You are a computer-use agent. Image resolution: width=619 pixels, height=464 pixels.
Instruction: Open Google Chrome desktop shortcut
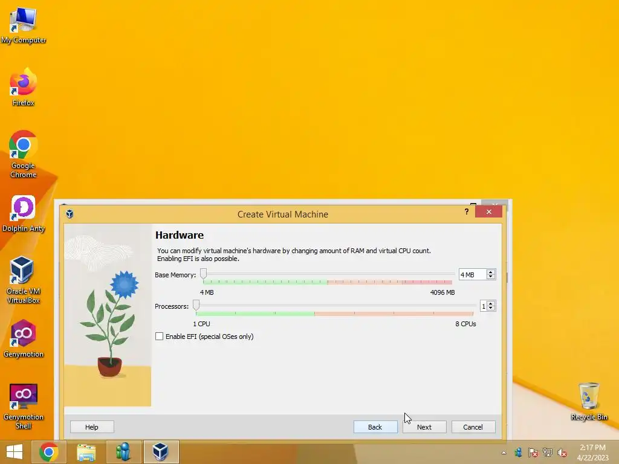pyautogui.click(x=24, y=154)
